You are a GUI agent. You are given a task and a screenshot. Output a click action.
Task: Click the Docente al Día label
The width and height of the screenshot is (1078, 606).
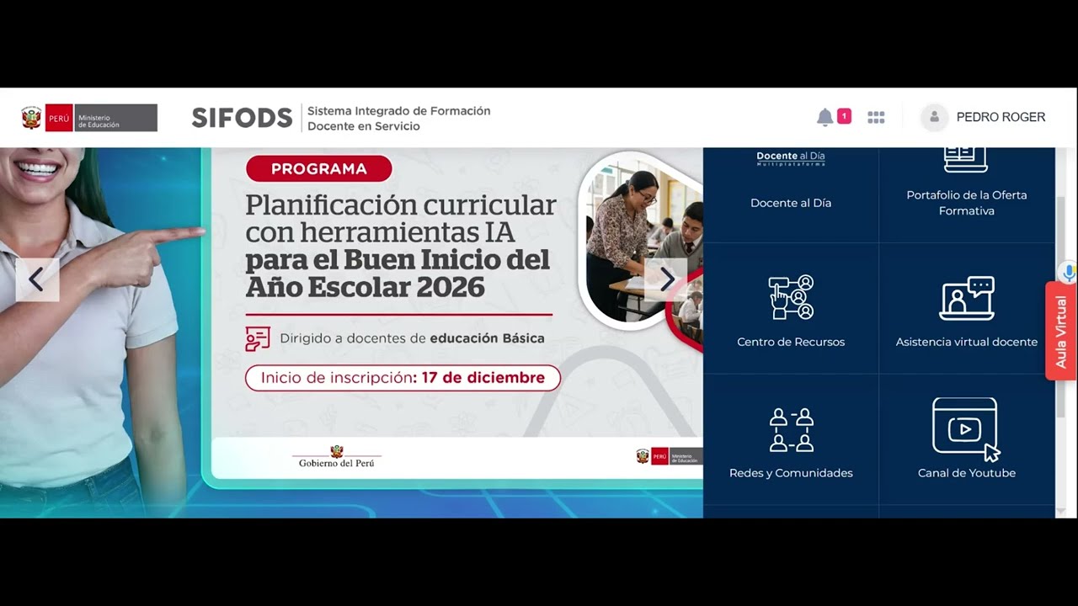point(791,203)
